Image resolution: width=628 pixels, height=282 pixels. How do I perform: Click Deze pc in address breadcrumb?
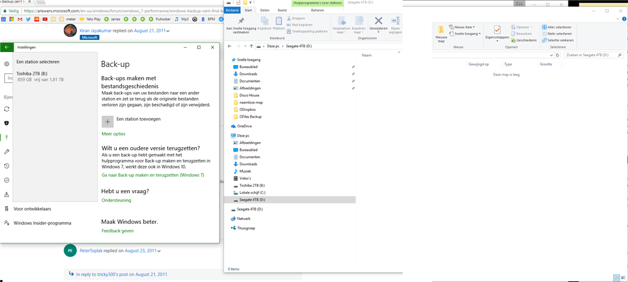[274, 47]
